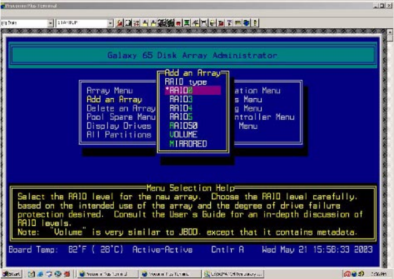Click Add an Array in Array Menu

click(x=114, y=99)
